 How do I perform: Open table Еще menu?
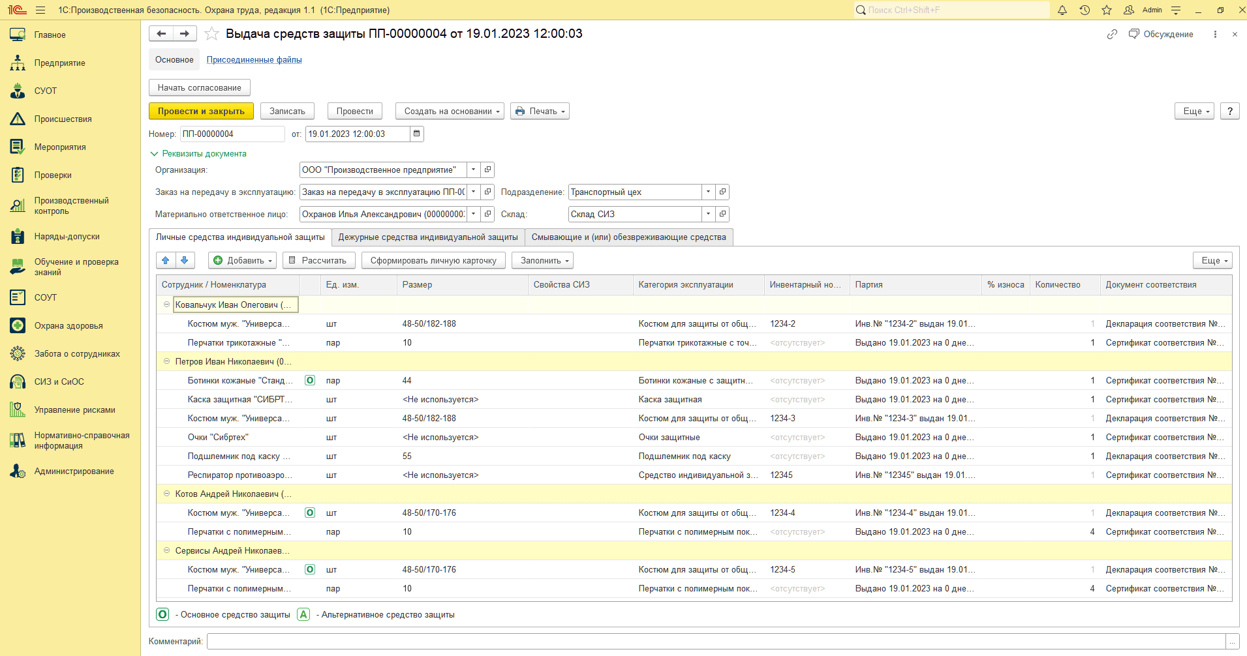tap(1212, 260)
